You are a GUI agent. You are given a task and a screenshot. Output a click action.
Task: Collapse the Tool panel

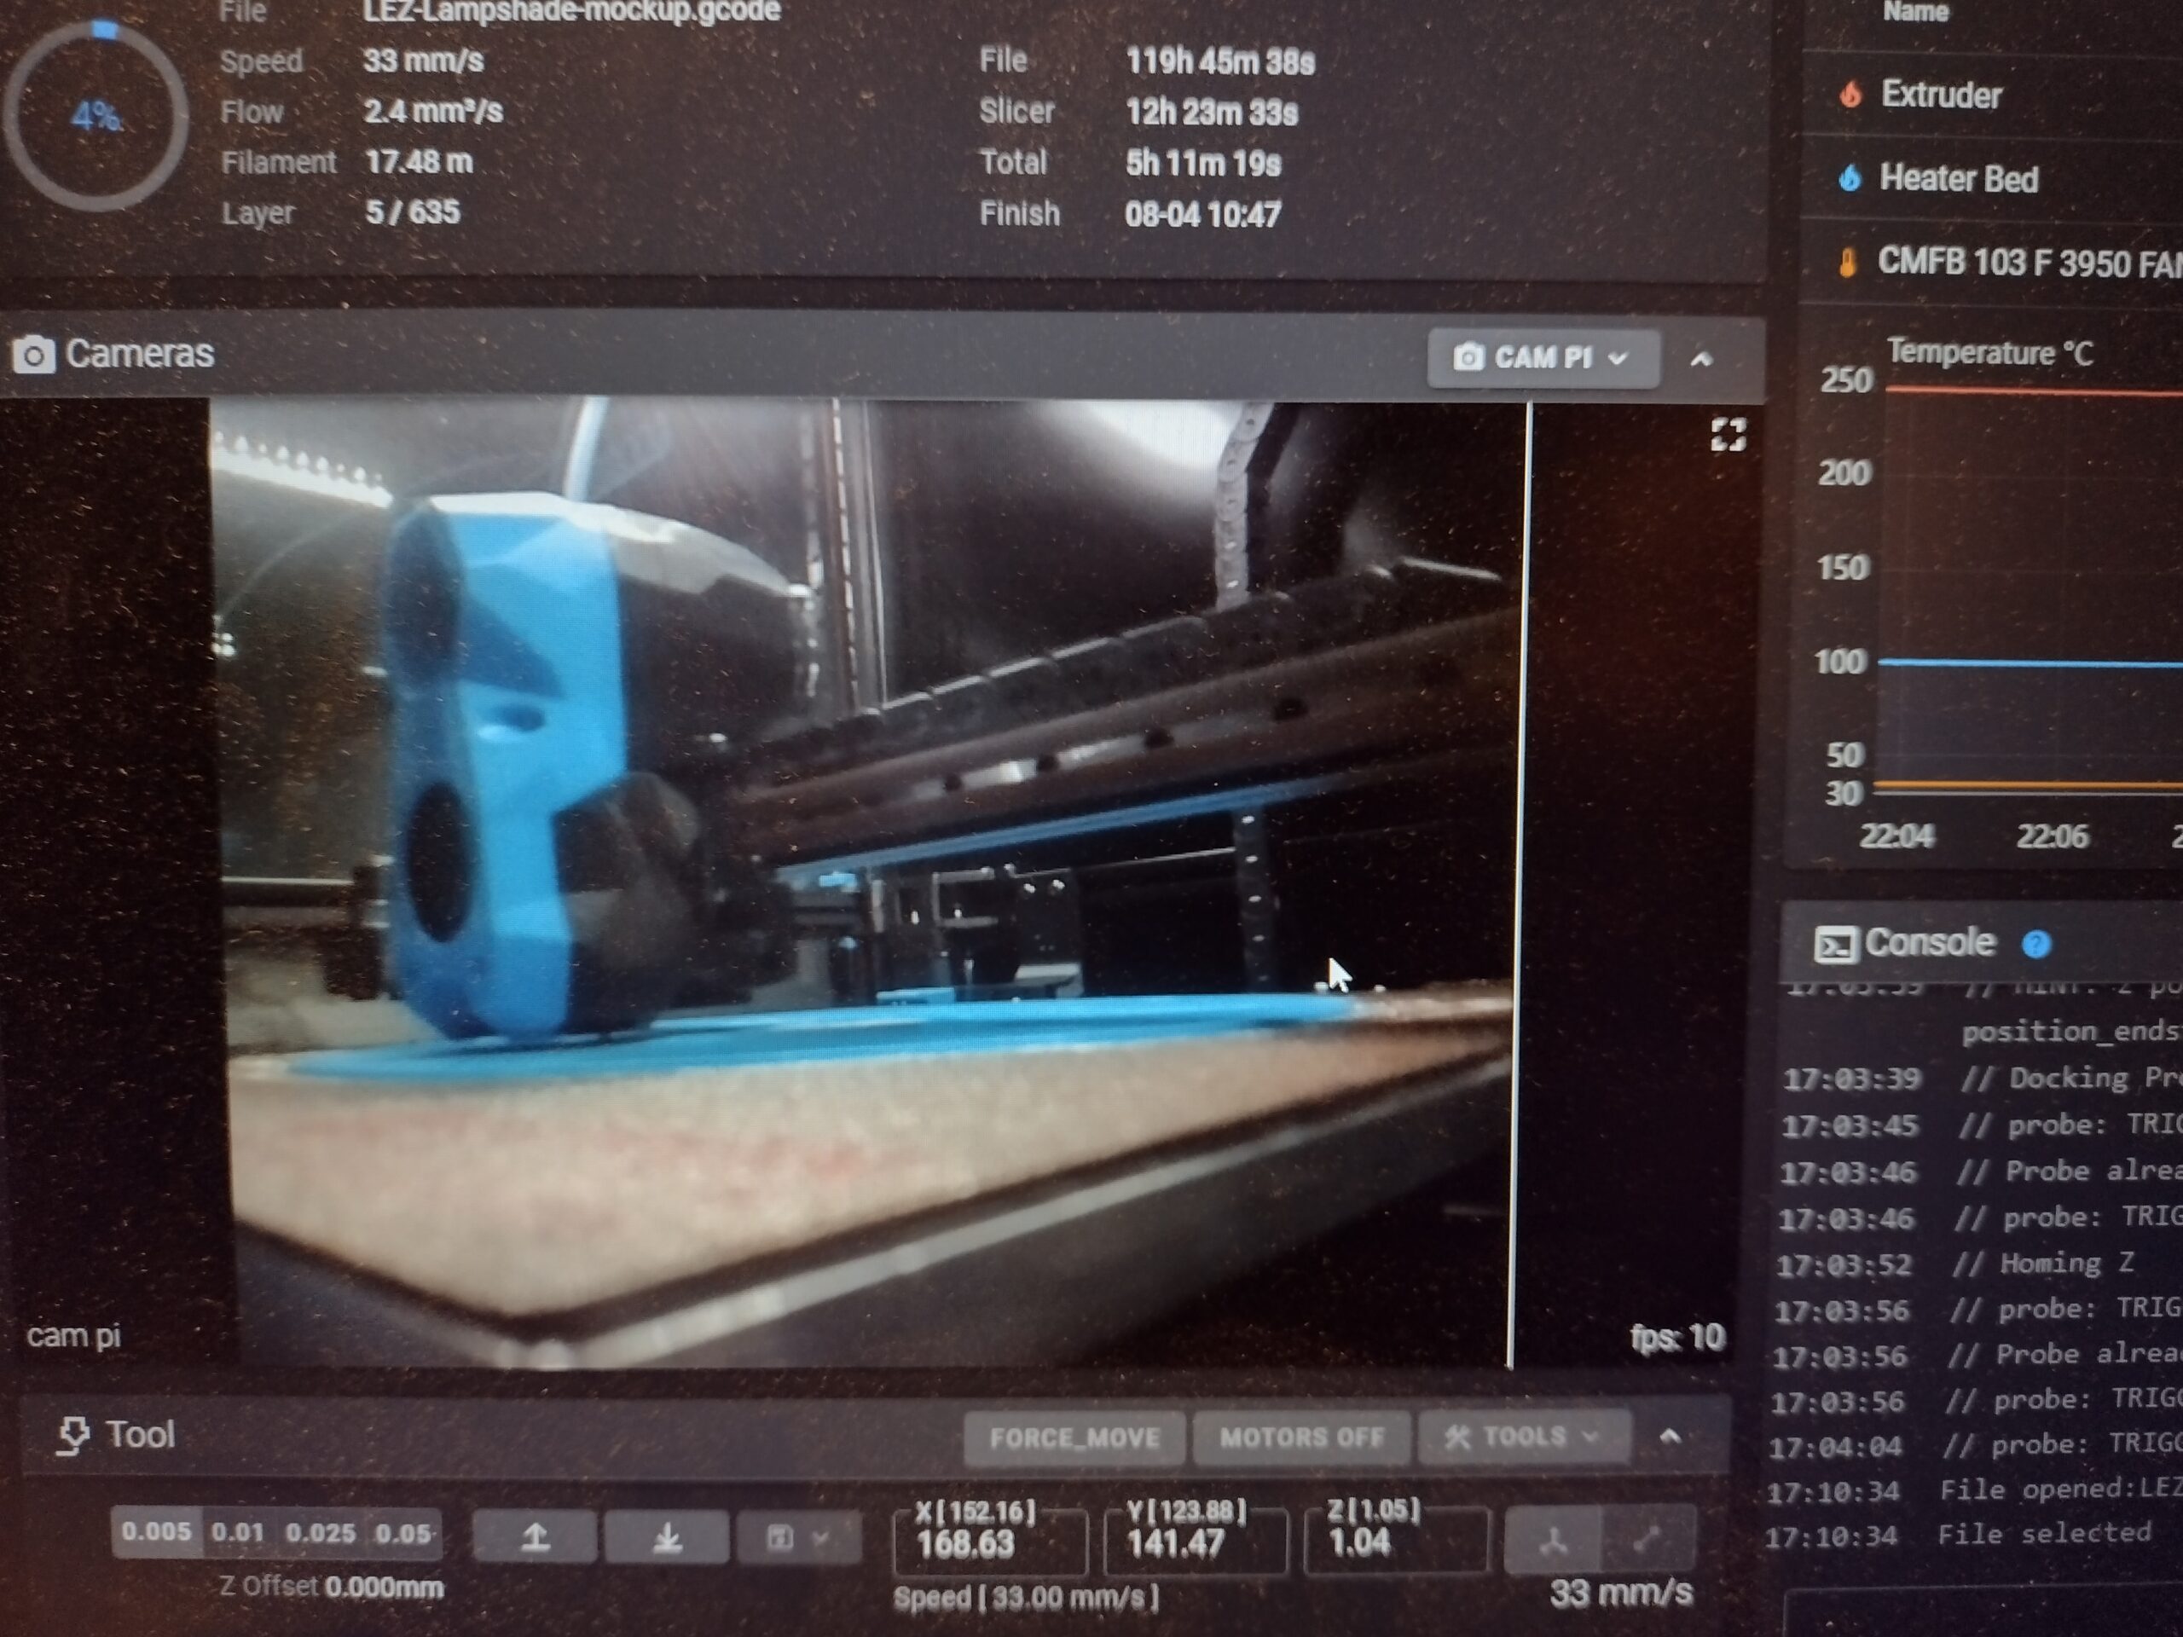[x=1670, y=1437]
